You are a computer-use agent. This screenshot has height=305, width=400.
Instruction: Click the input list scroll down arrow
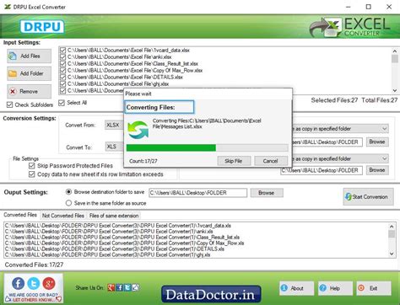point(394,90)
